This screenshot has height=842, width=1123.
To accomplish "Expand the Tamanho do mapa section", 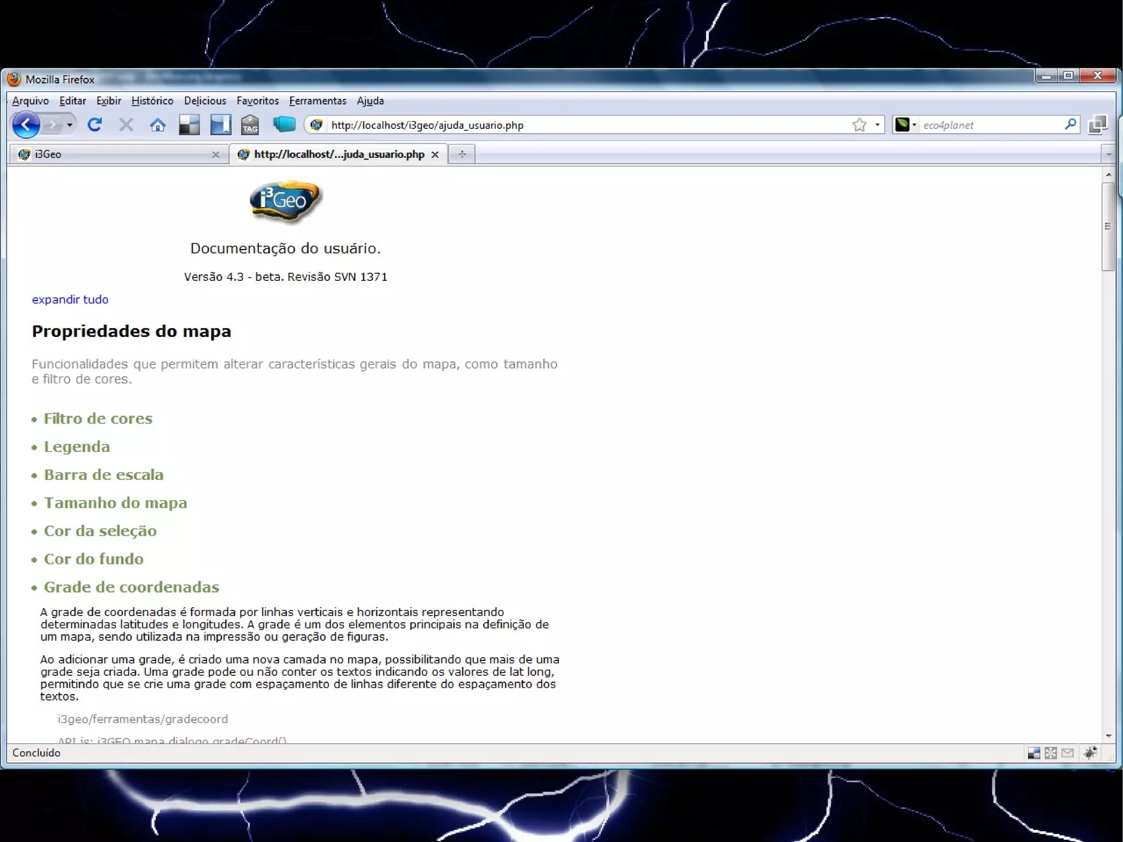I will (115, 503).
